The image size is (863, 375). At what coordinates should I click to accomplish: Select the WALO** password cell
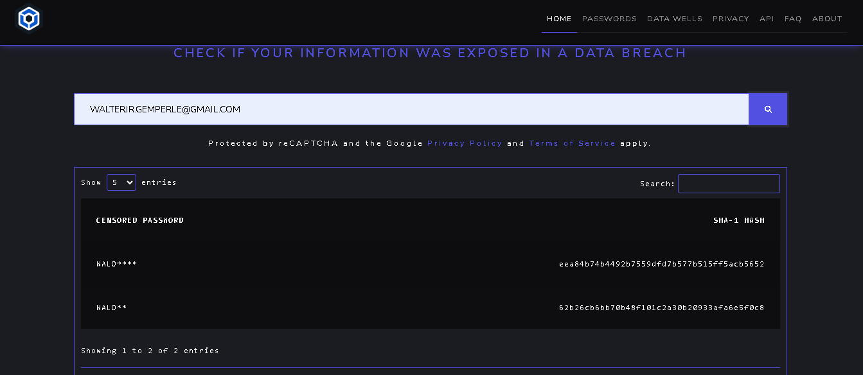pos(111,308)
